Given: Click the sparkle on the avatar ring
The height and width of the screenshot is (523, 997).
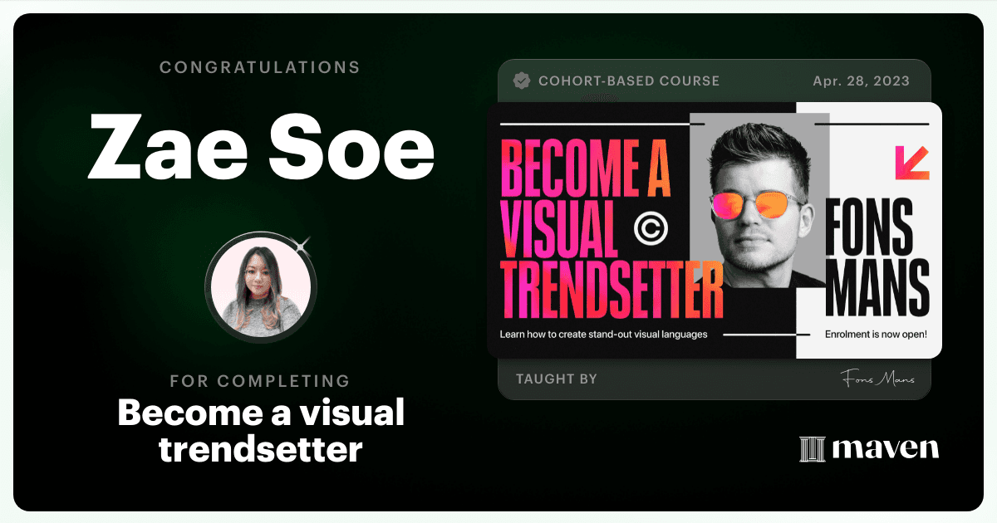Looking at the screenshot, I should coord(302,244).
